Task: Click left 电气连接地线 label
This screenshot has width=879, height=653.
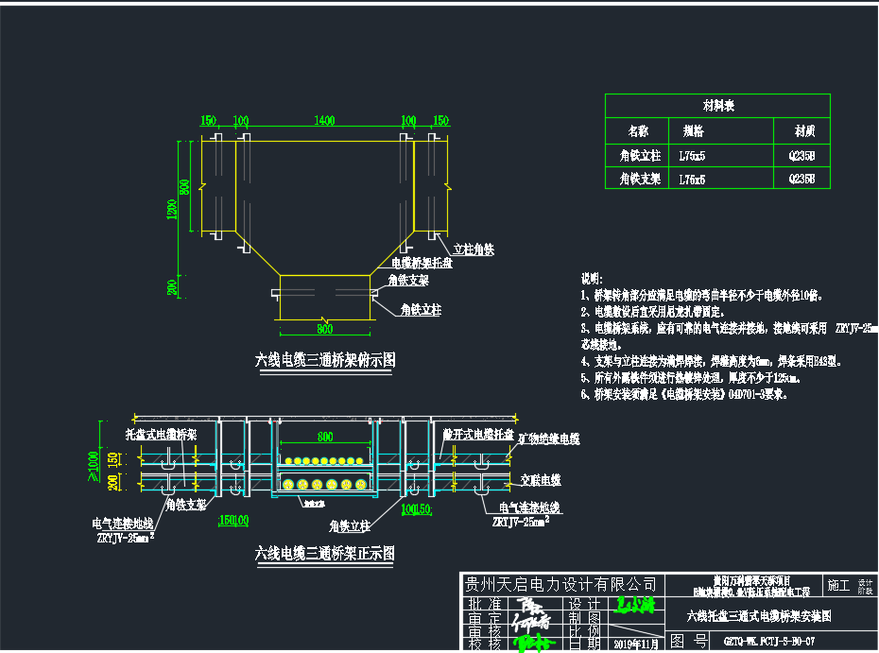Action: (x=123, y=524)
